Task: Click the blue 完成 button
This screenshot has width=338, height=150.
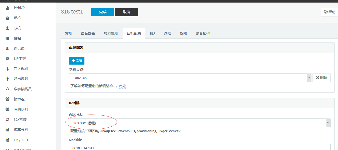Action: [x=103, y=12]
